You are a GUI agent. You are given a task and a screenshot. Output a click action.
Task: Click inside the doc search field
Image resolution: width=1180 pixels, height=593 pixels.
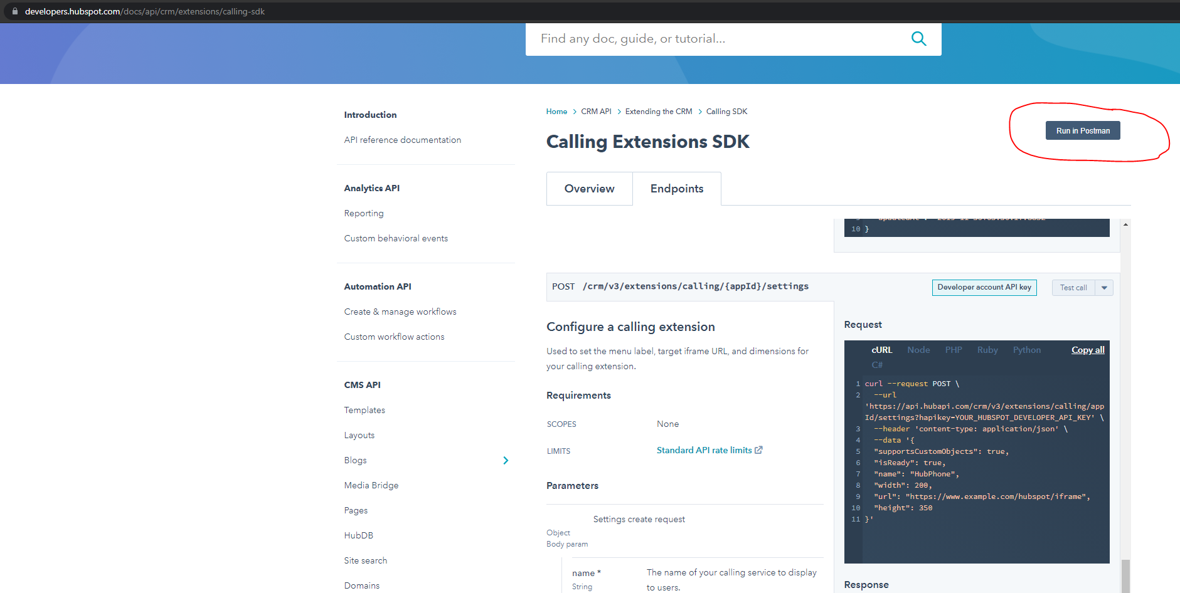[x=690, y=38]
